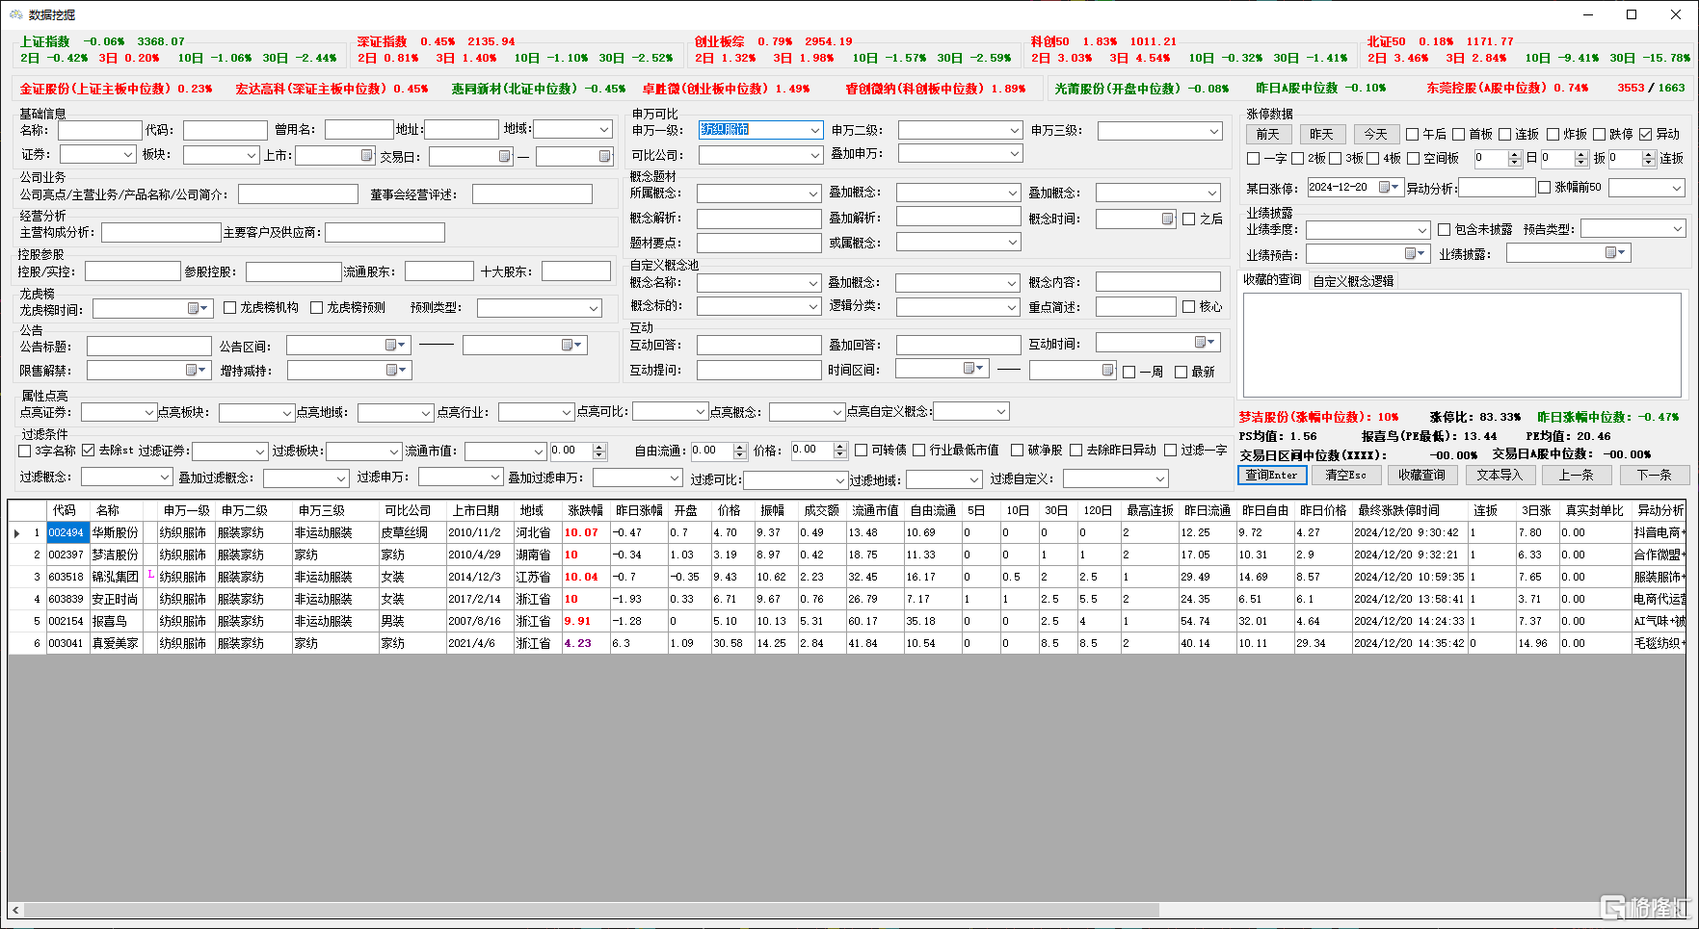Sort by the 成交额 column header

821,510
